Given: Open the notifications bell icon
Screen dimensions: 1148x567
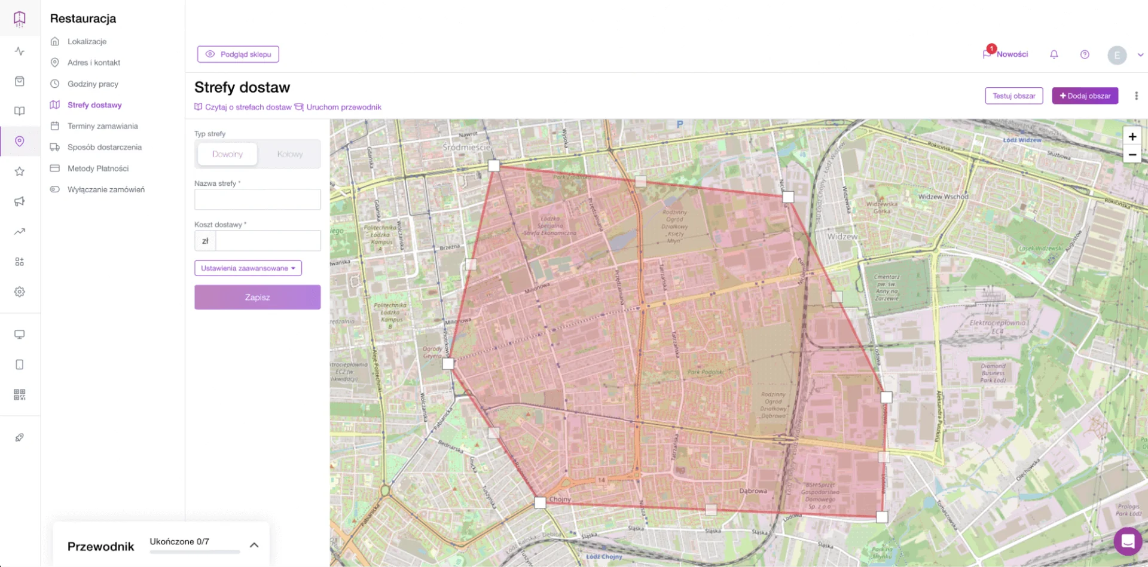Looking at the screenshot, I should (x=1054, y=54).
